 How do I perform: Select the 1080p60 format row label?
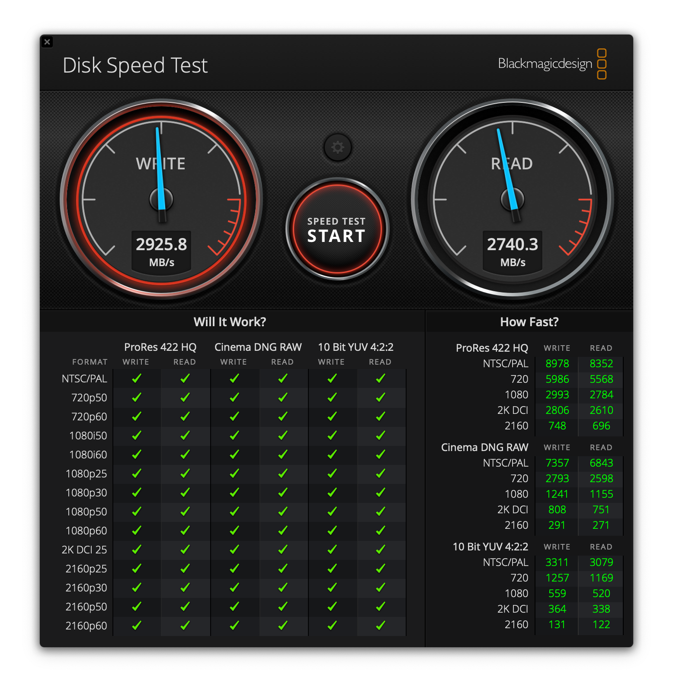click(x=86, y=531)
